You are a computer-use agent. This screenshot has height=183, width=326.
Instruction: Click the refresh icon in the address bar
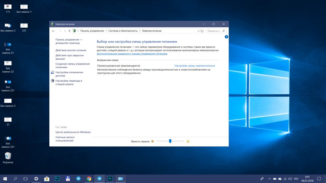click(x=202, y=31)
